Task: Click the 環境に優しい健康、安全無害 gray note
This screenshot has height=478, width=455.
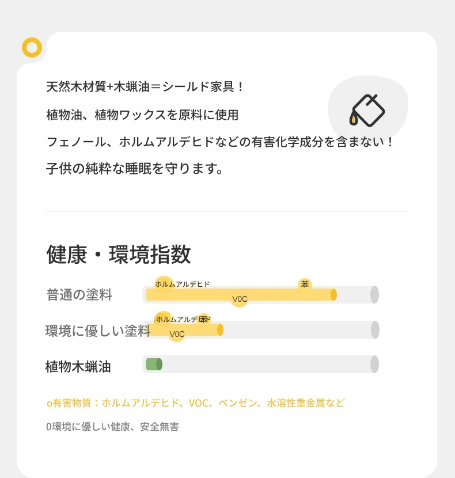Action: [112, 427]
